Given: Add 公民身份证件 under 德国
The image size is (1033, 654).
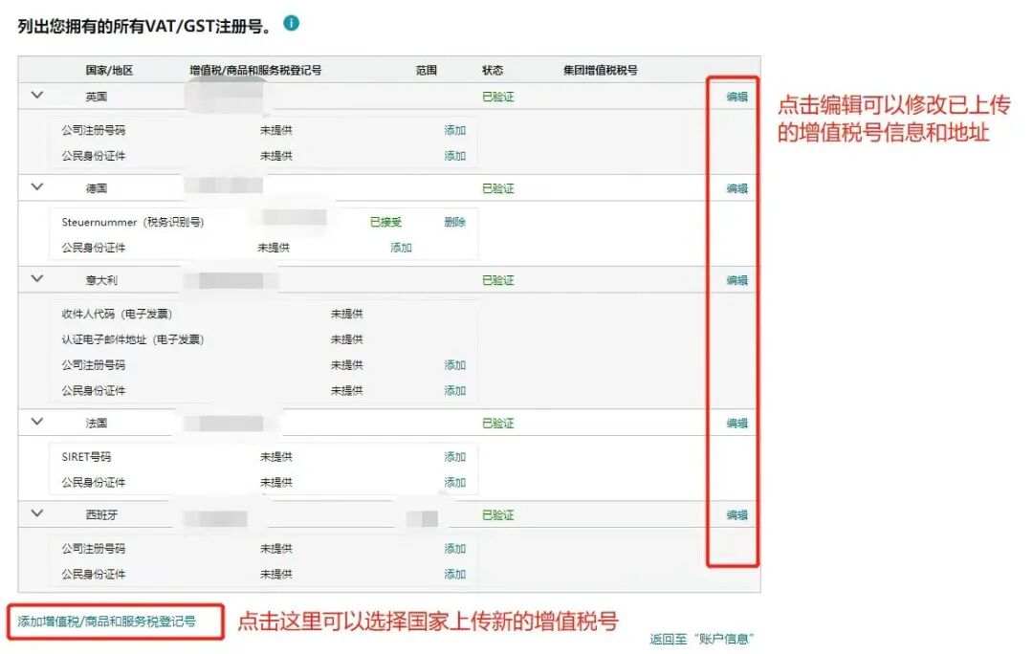Looking at the screenshot, I should 402,247.
